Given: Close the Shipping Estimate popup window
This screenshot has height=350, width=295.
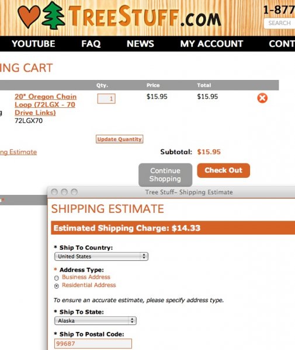Looking at the screenshot, I should 54,192.
